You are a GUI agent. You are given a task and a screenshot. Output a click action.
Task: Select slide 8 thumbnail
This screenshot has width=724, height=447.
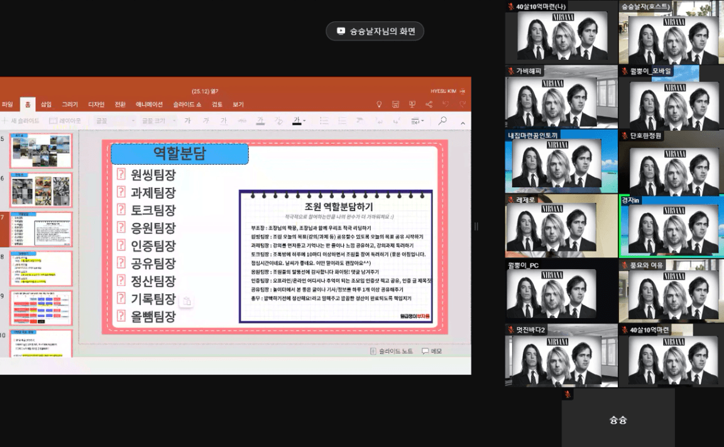coord(41,268)
